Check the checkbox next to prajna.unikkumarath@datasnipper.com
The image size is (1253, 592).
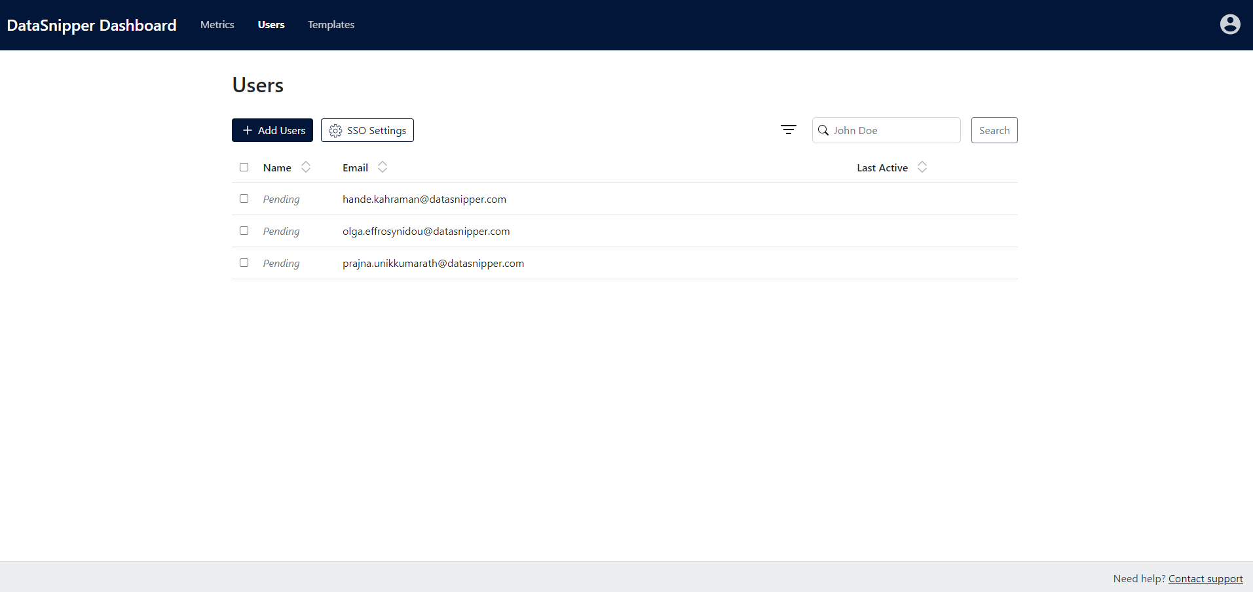click(x=244, y=262)
